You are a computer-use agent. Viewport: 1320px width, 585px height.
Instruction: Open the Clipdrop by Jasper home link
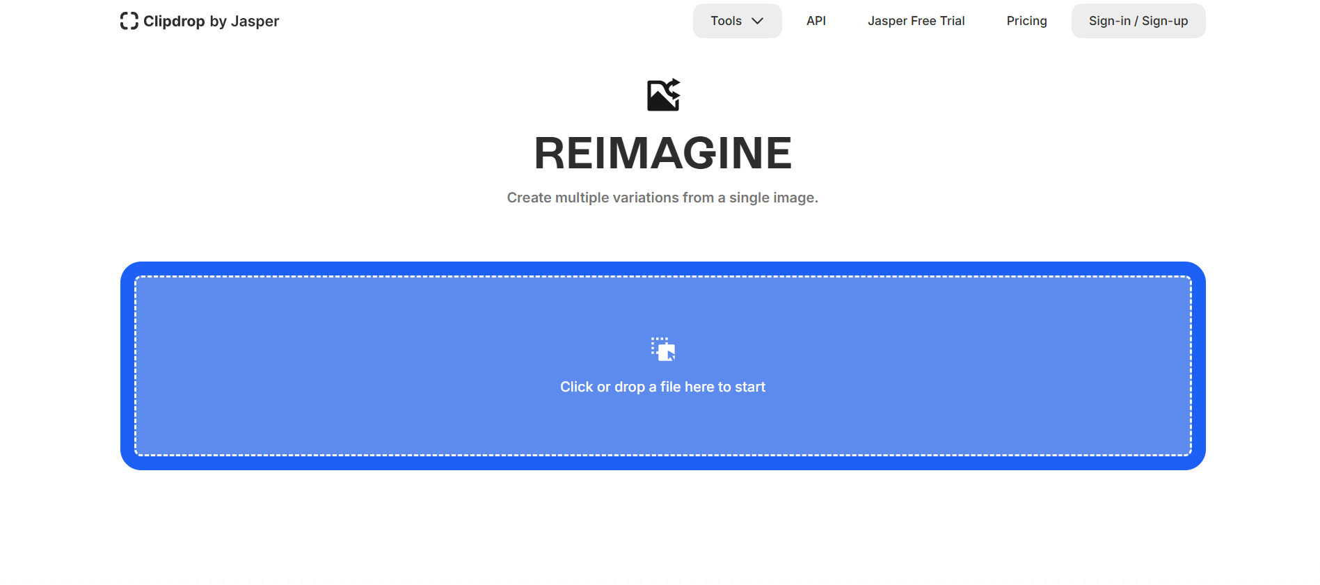[200, 21]
